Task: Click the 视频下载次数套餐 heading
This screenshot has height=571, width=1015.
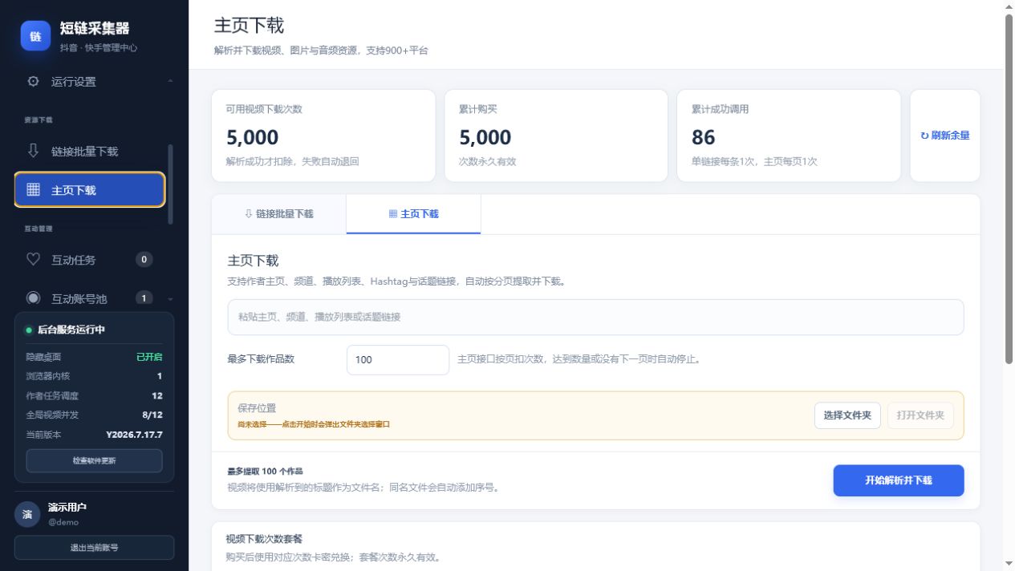Action: point(264,539)
